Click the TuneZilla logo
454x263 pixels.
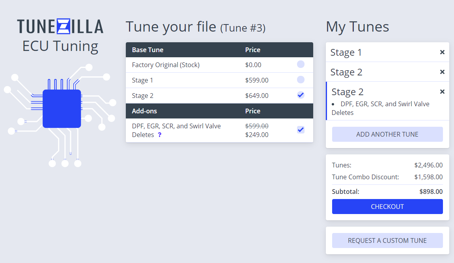[x=60, y=26]
